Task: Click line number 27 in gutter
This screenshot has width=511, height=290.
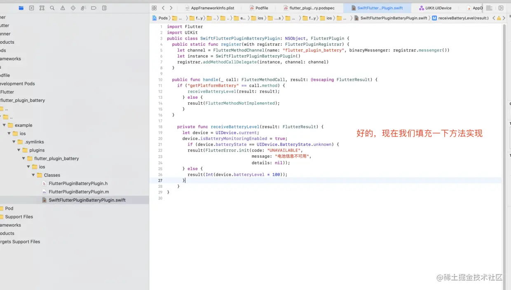Action: tap(161, 180)
